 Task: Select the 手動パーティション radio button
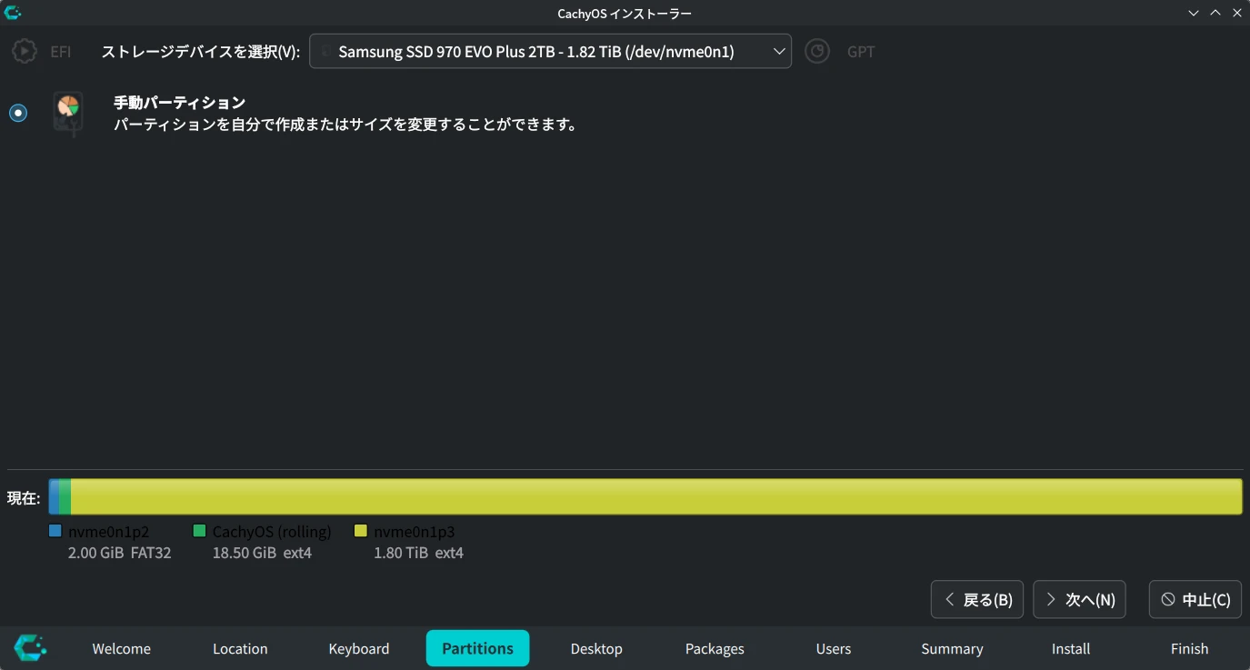point(18,113)
